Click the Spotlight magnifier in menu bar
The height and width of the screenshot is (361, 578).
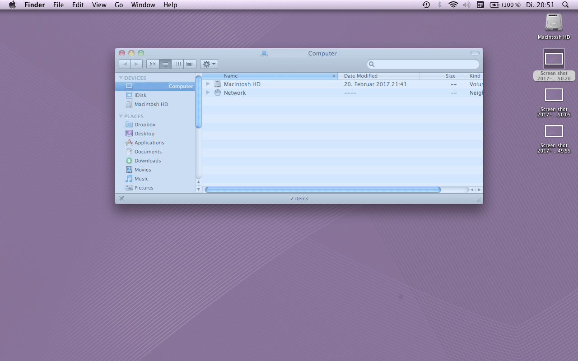tap(565, 5)
